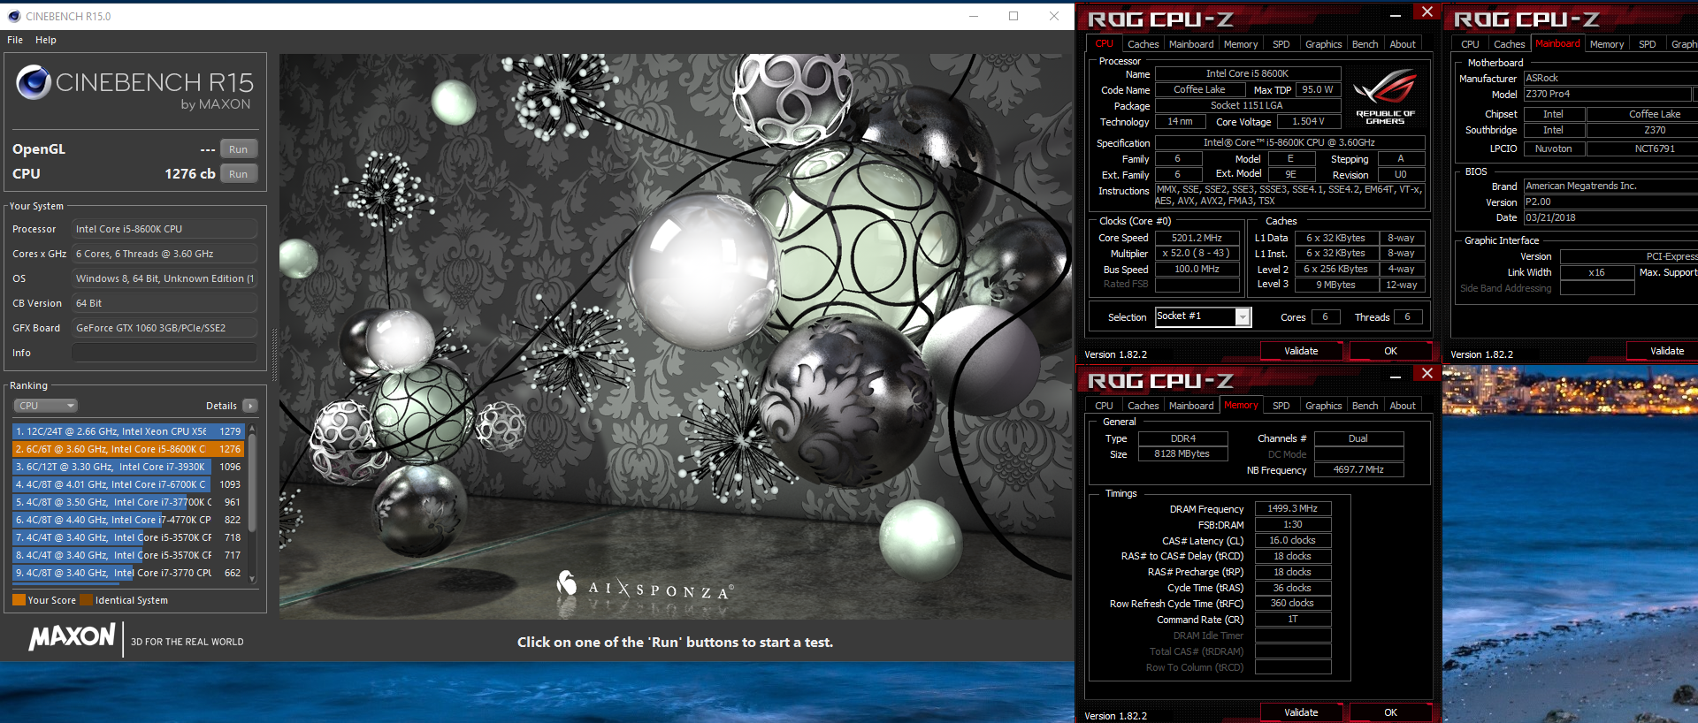Click the Cinebench app icon in title bar
This screenshot has height=723, width=1698.
[x=14, y=16]
